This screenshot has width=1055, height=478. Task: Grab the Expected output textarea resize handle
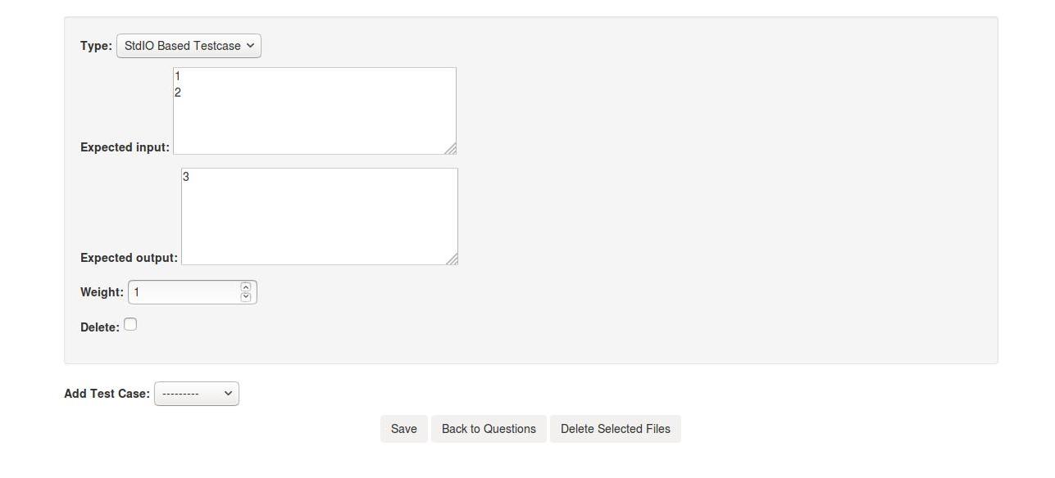(x=452, y=259)
